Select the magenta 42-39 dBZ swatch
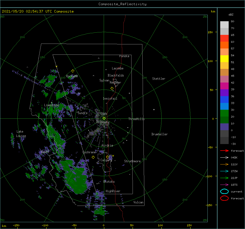The image size is (245, 229). pyautogui.click(x=224, y=86)
